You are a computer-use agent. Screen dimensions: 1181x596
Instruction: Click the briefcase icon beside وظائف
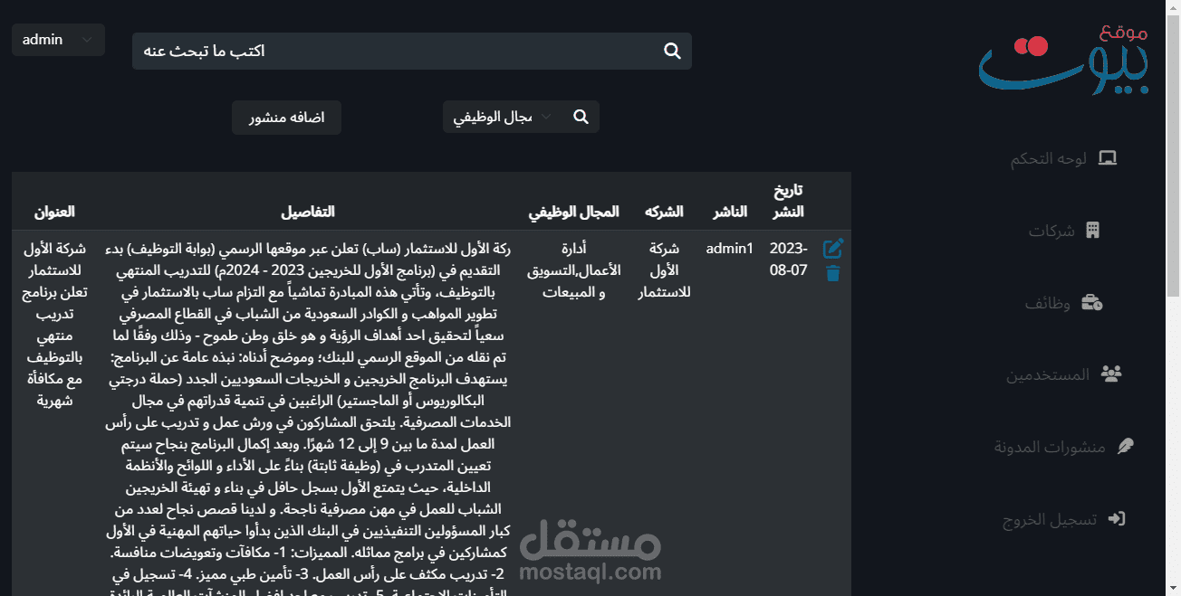(x=1091, y=303)
